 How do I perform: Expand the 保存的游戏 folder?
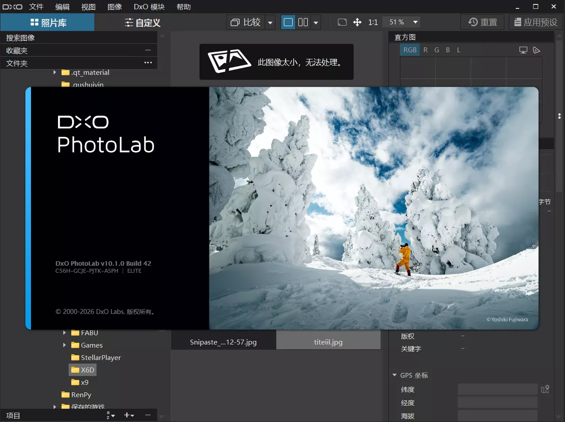54,406
